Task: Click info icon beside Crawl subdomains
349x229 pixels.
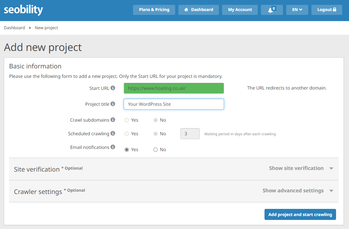Action: [113, 120]
